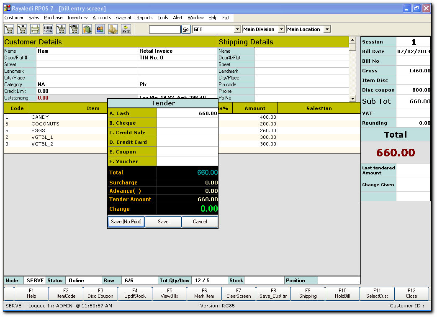Click the F3 Disc Coupon function button
The width and height of the screenshot is (437, 317).
tap(100, 294)
